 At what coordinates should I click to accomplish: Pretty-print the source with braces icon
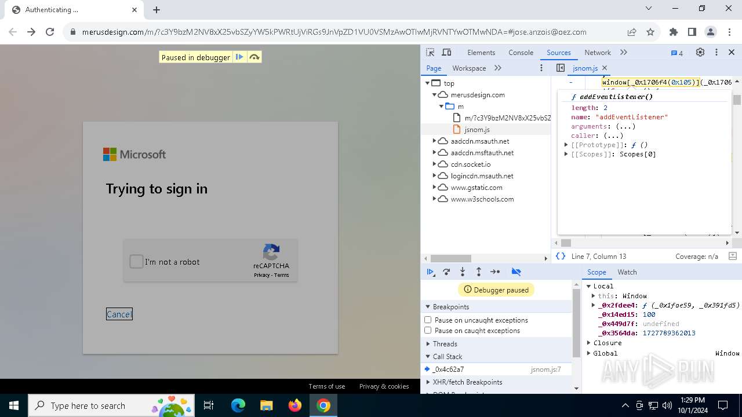(561, 256)
